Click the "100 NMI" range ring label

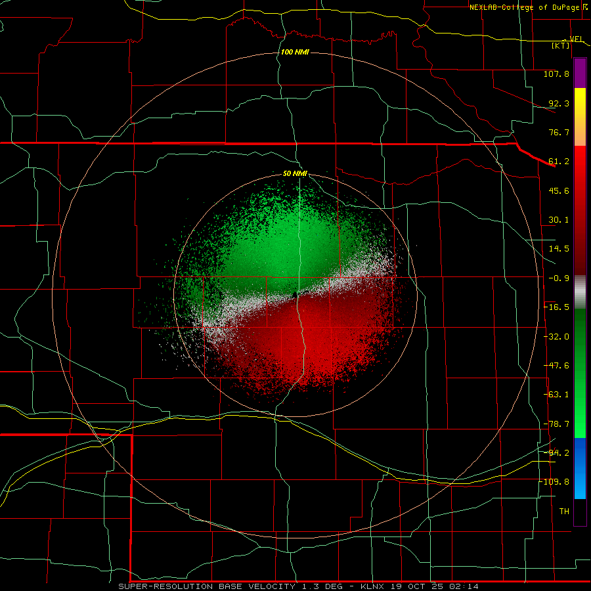(x=295, y=52)
